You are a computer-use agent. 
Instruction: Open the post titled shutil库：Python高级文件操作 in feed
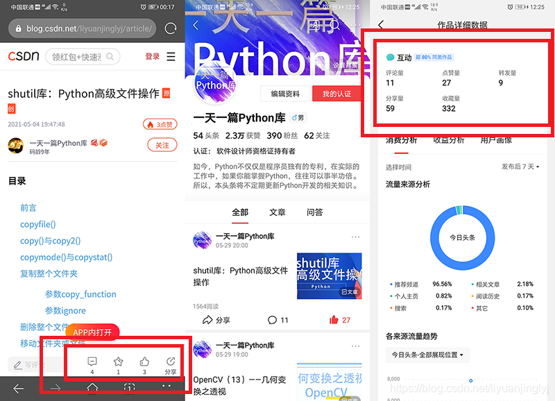coord(240,276)
